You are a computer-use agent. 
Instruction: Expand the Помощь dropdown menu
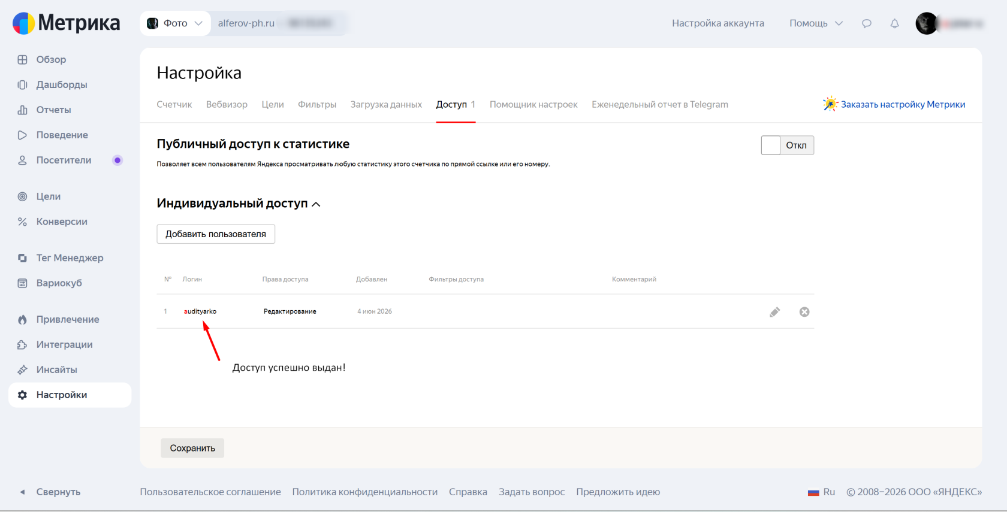coord(816,23)
